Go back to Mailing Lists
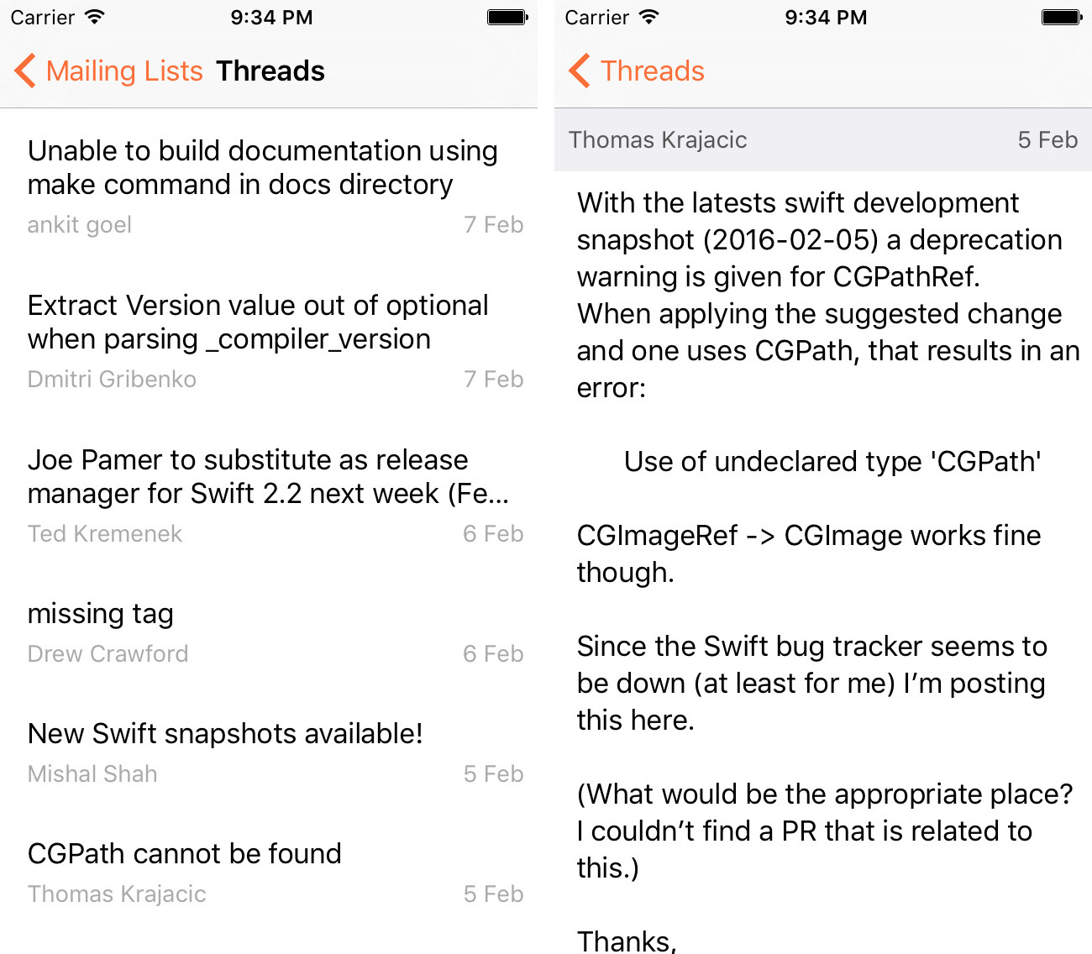Image resolution: width=1092 pixels, height=954 pixels. (124, 71)
